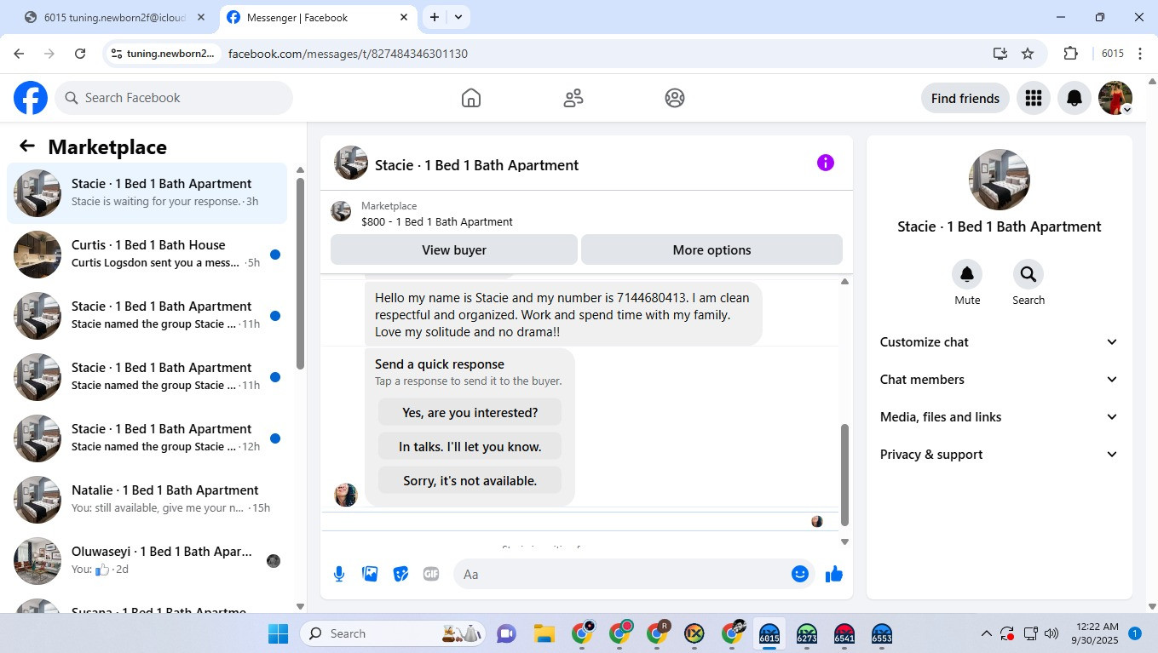Open the Groups icon in top navigation
Image resolution: width=1158 pixels, height=653 pixels.
(675, 98)
